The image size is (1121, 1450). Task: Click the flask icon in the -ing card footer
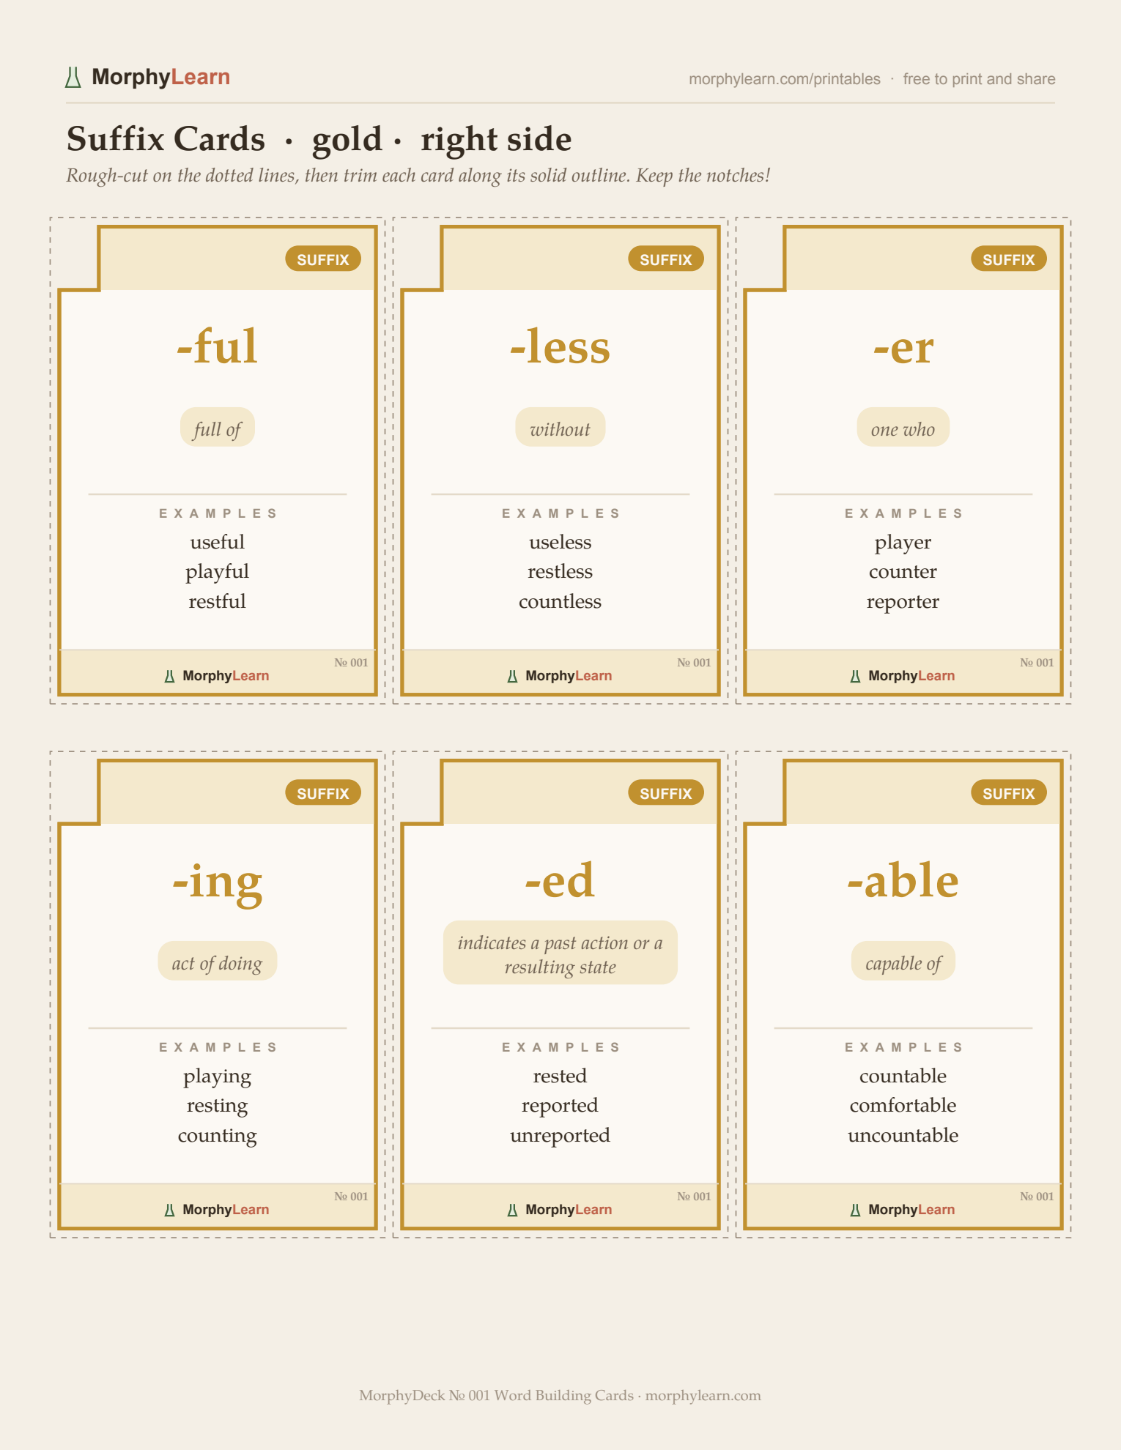(169, 1210)
